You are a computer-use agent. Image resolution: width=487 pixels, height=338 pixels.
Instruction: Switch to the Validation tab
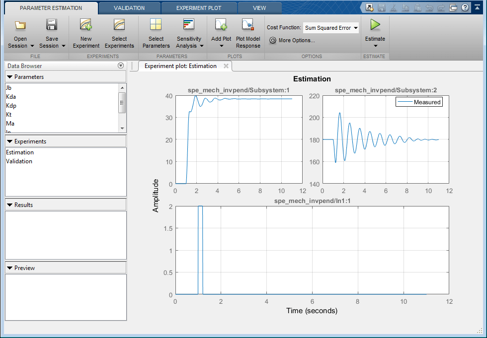point(129,8)
